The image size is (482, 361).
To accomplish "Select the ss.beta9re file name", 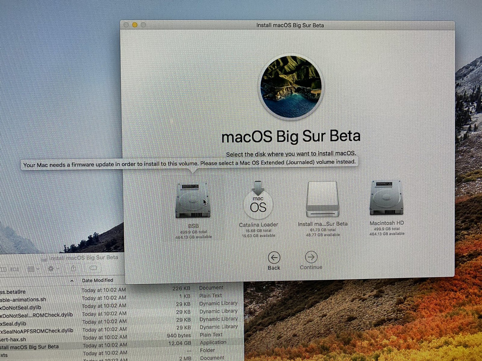I will [13, 292].
